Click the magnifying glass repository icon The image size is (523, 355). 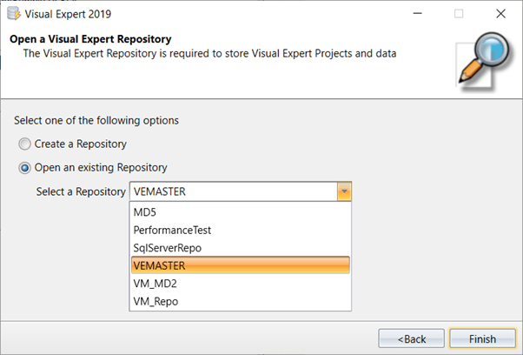pyautogui.click(x=477, y=58)
